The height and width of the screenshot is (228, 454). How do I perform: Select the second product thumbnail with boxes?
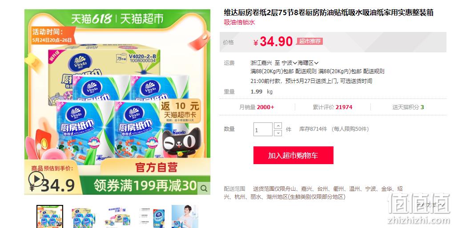82,217
